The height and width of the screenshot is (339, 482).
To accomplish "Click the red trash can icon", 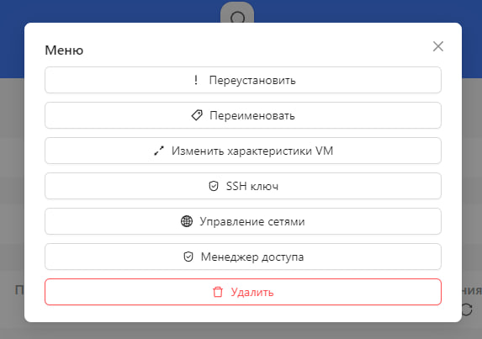I will click(218, 292).
